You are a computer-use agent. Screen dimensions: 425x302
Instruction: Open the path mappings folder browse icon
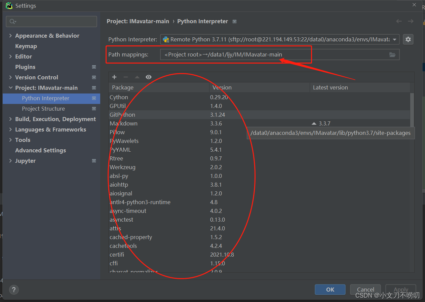click(392, 54)
